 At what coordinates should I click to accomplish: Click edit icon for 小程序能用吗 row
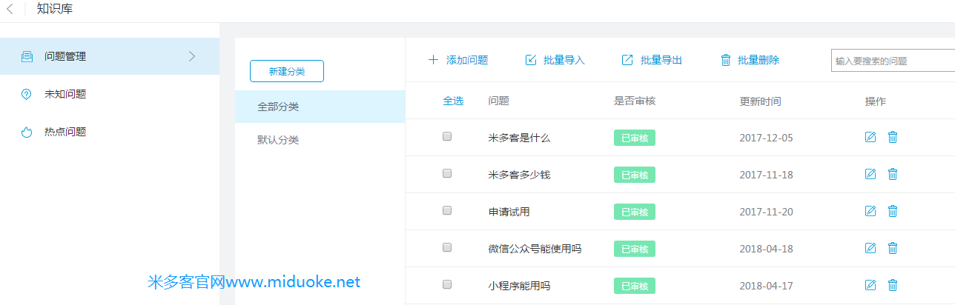[x=870, y=285]
